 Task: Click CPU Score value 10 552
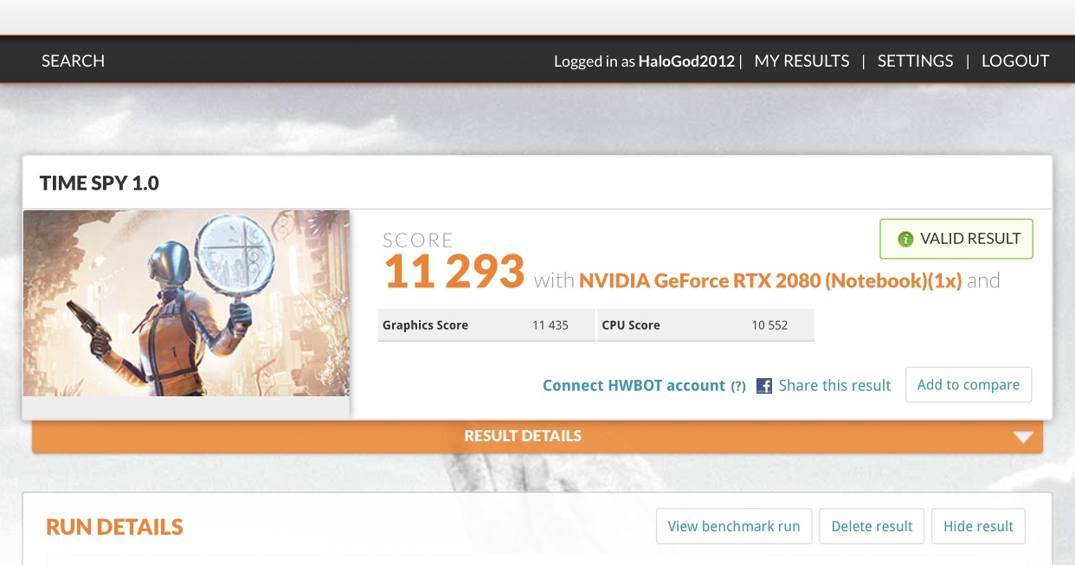(769, 325)
